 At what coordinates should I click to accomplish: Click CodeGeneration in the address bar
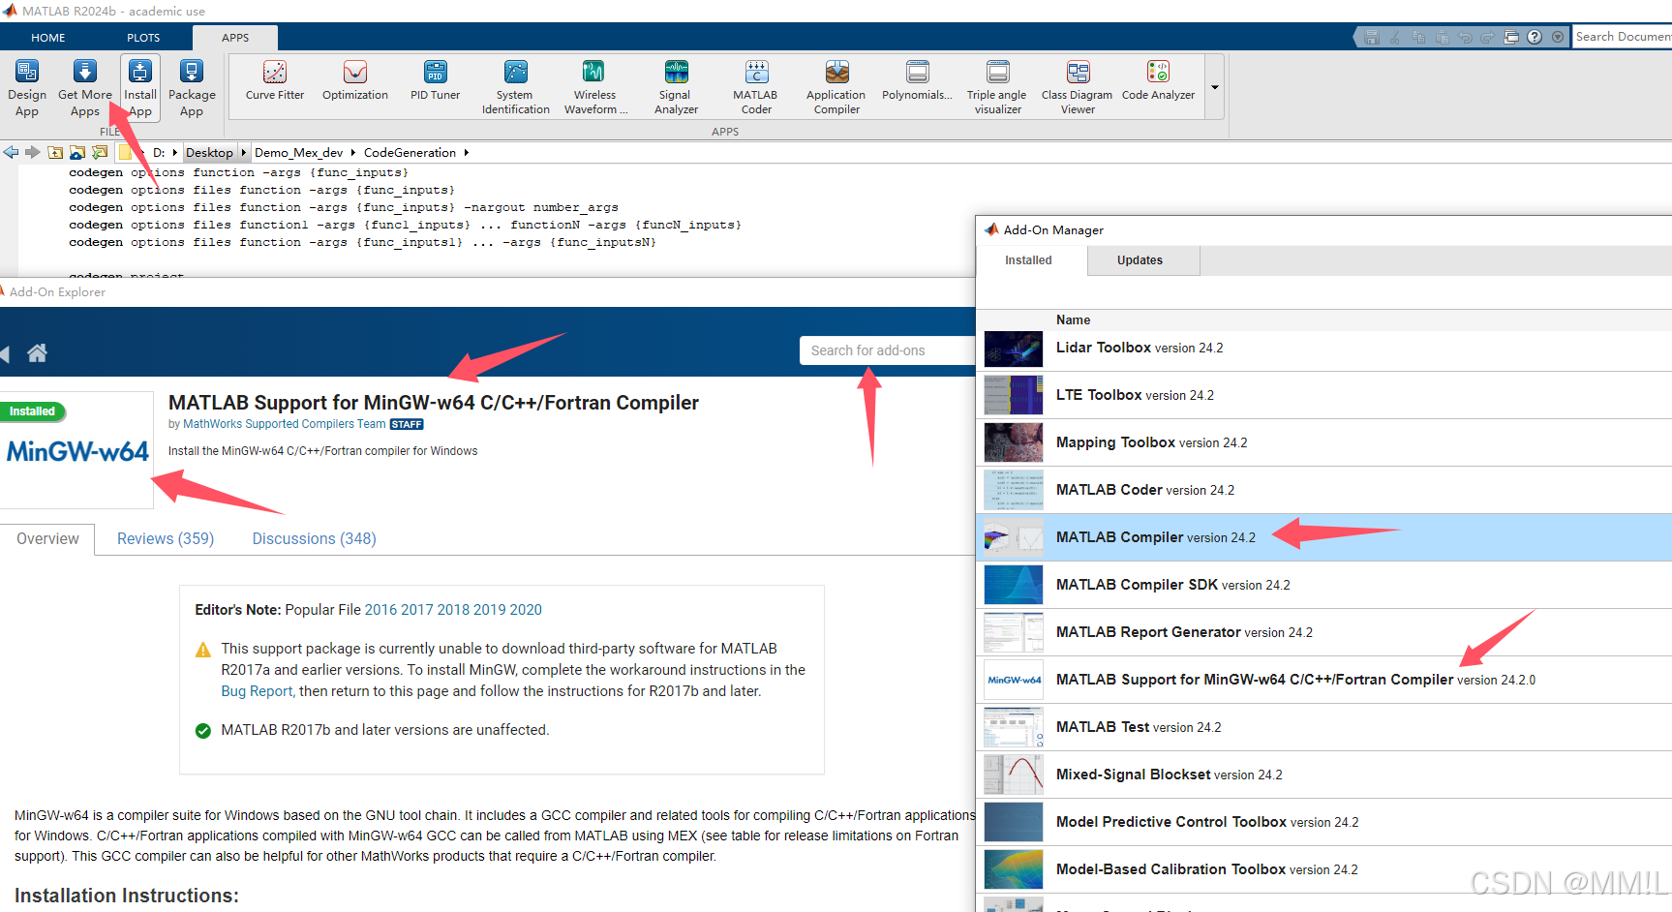(410, 152)
